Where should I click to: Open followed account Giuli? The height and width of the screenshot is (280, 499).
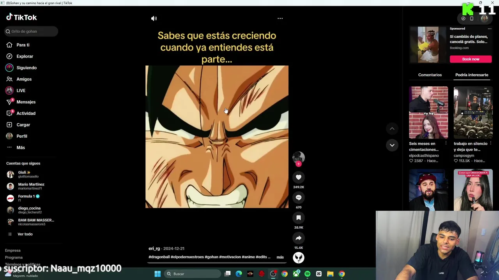coord(24,174)
